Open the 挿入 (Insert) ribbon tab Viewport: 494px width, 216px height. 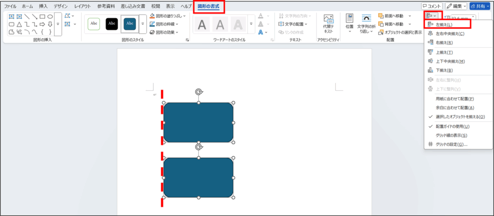[43, 6]
